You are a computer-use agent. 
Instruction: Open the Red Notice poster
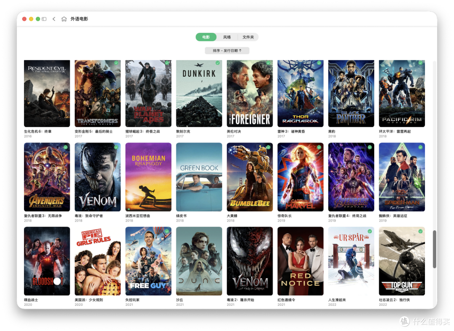click(x=300, y=261)
